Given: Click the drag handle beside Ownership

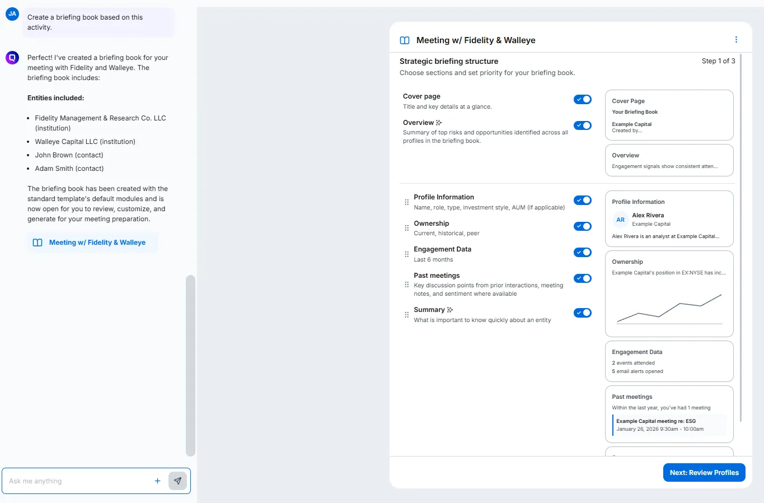Looking at the screenshot, I should click(x=407, y=228).
